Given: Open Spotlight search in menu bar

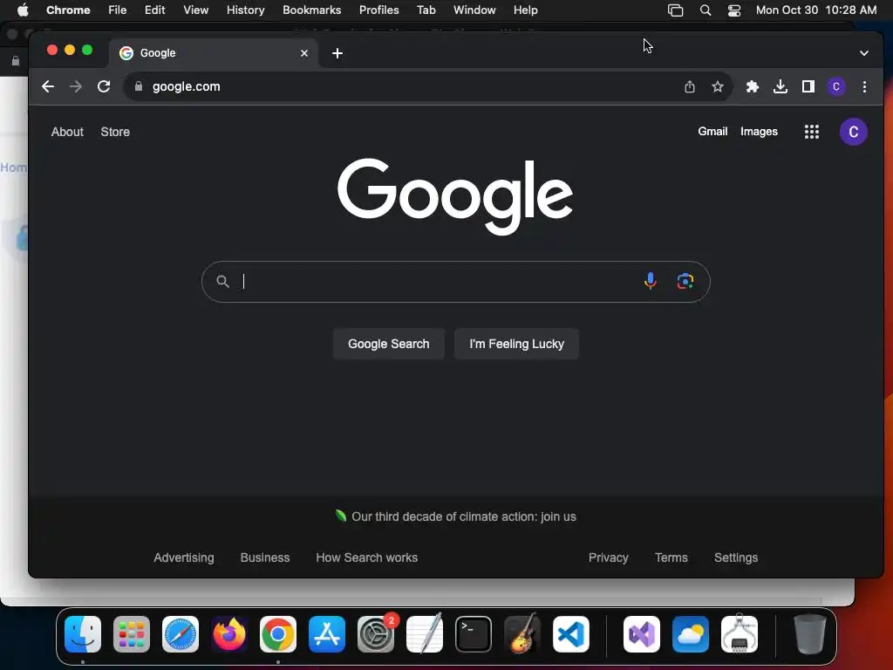Looking at the screenshot, I should click(x=705, y=10).
